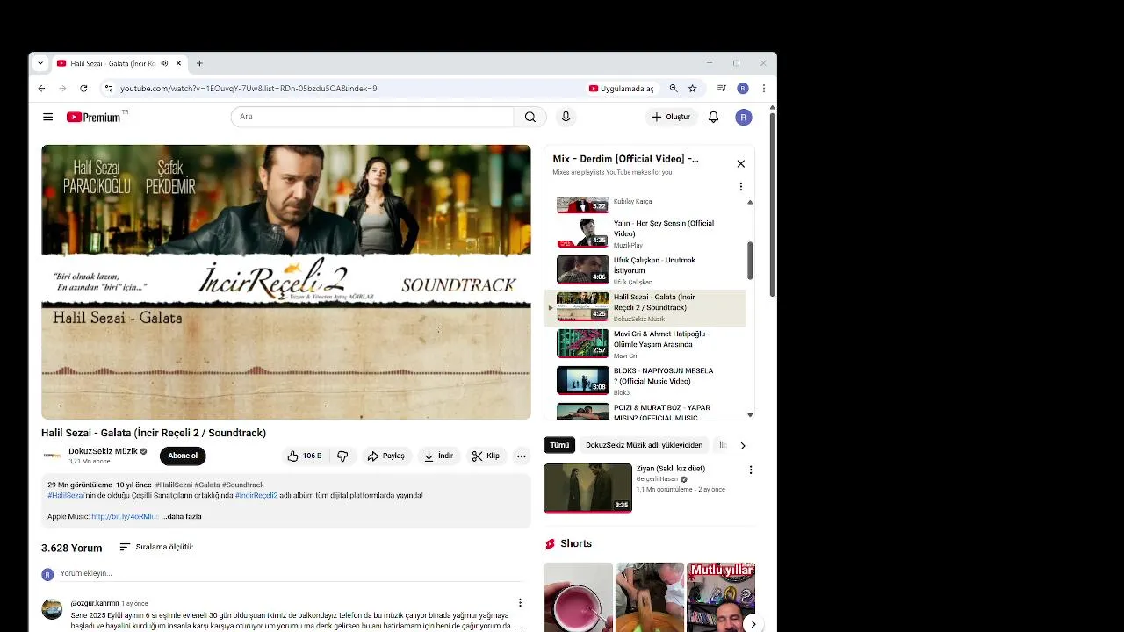Open the Oluştur create menu
Image resolution: width=1124 pixels, height=632 pixels.
coord(671,117)
